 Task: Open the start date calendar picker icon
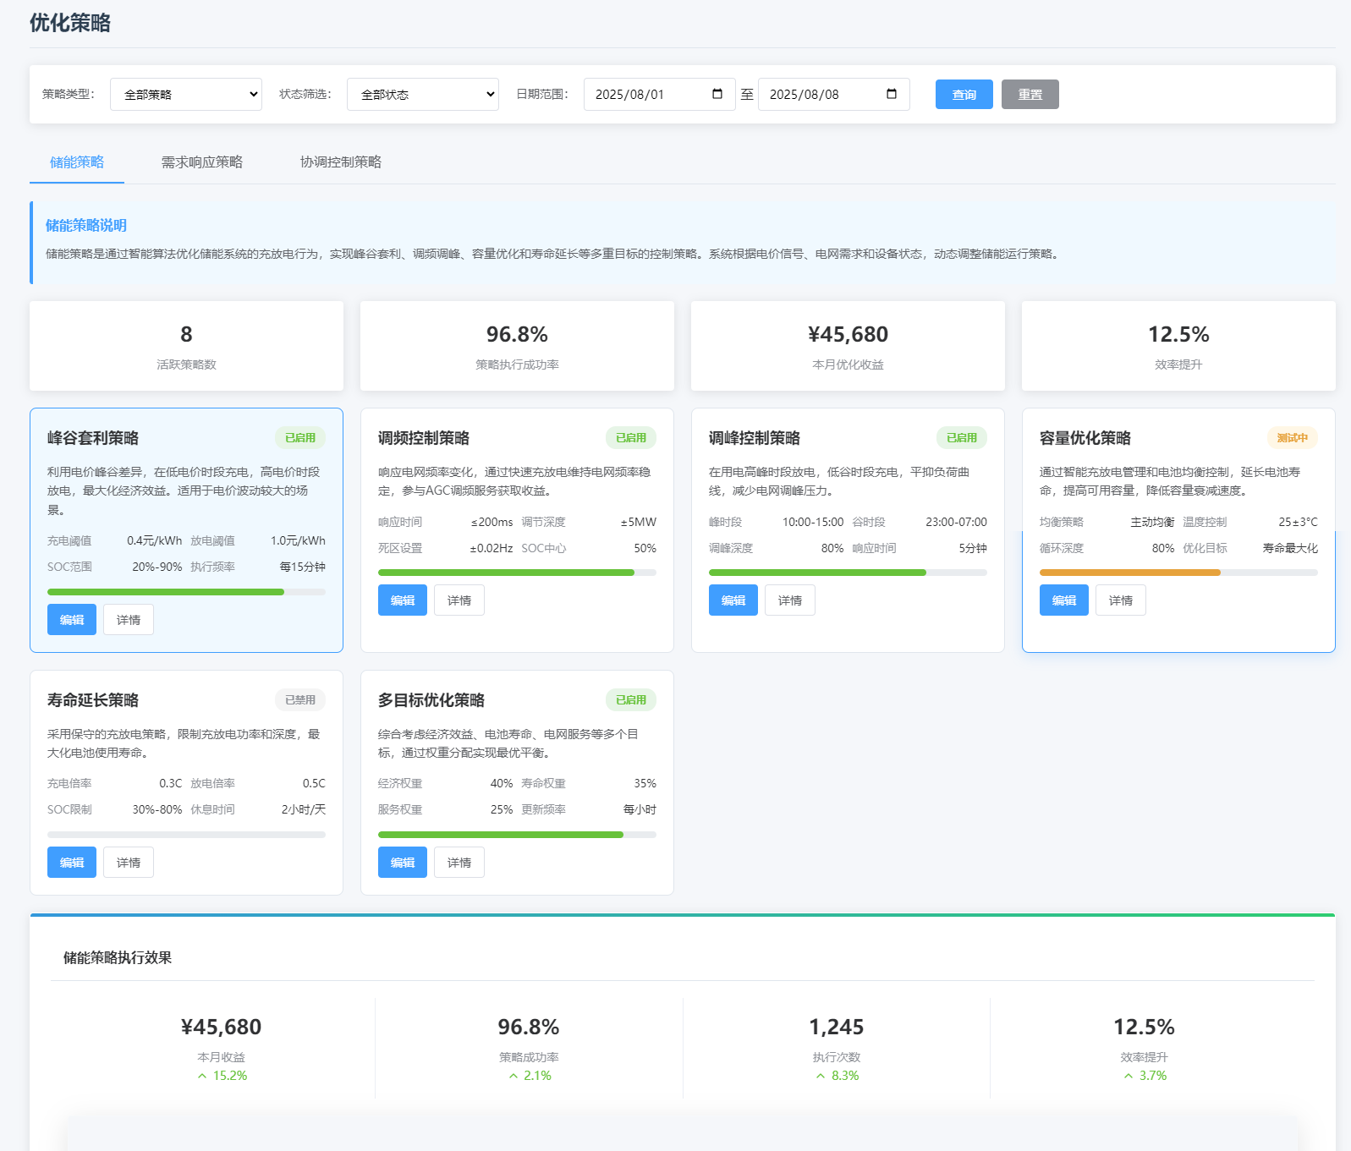(x=717, y=94)
